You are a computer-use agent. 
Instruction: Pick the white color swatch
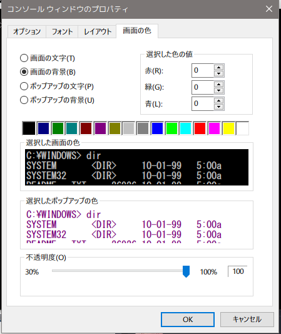click(242, 128)
